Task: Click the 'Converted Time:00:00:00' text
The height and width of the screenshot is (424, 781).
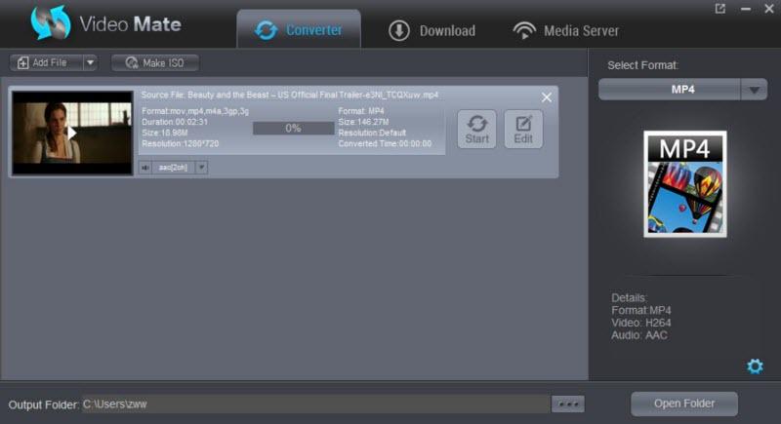Action: pos(385,143)
